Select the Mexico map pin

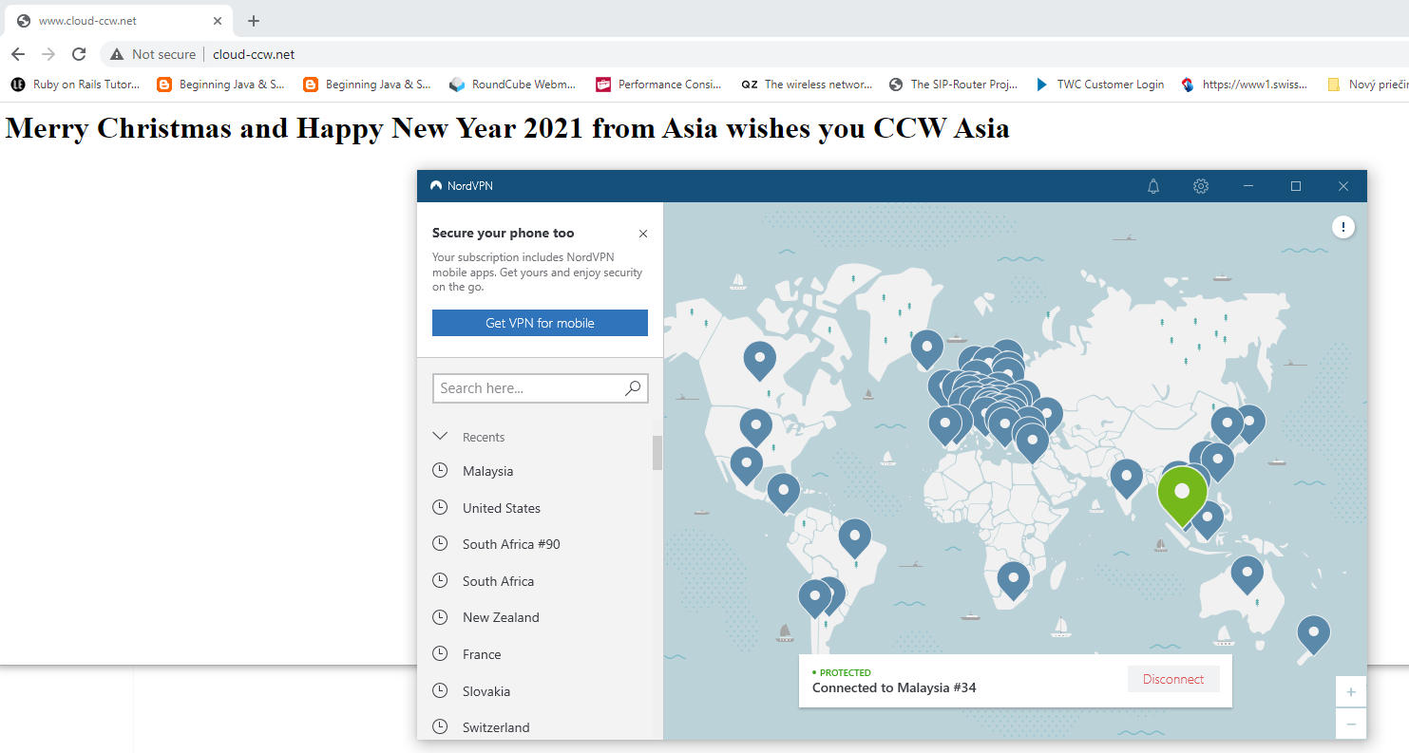(747, 466)
